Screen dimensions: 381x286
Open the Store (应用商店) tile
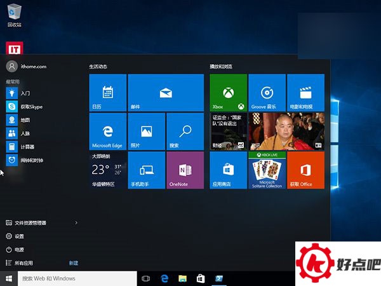coord(228,170)
